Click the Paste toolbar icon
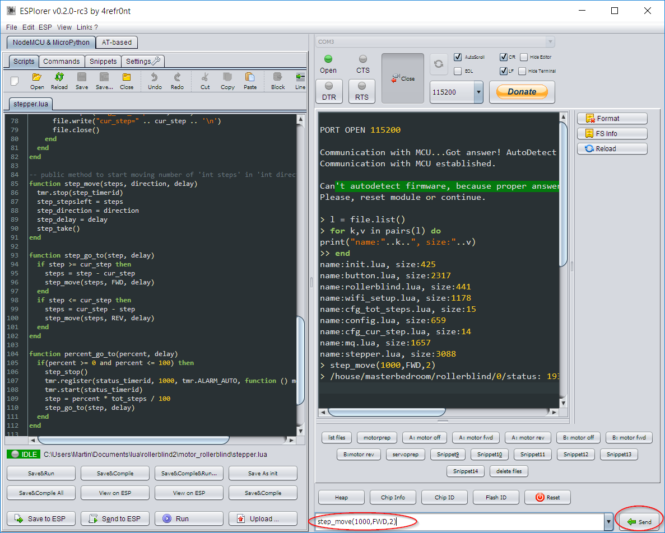Viewport: 665px width, 533px height. coord(250,80)
